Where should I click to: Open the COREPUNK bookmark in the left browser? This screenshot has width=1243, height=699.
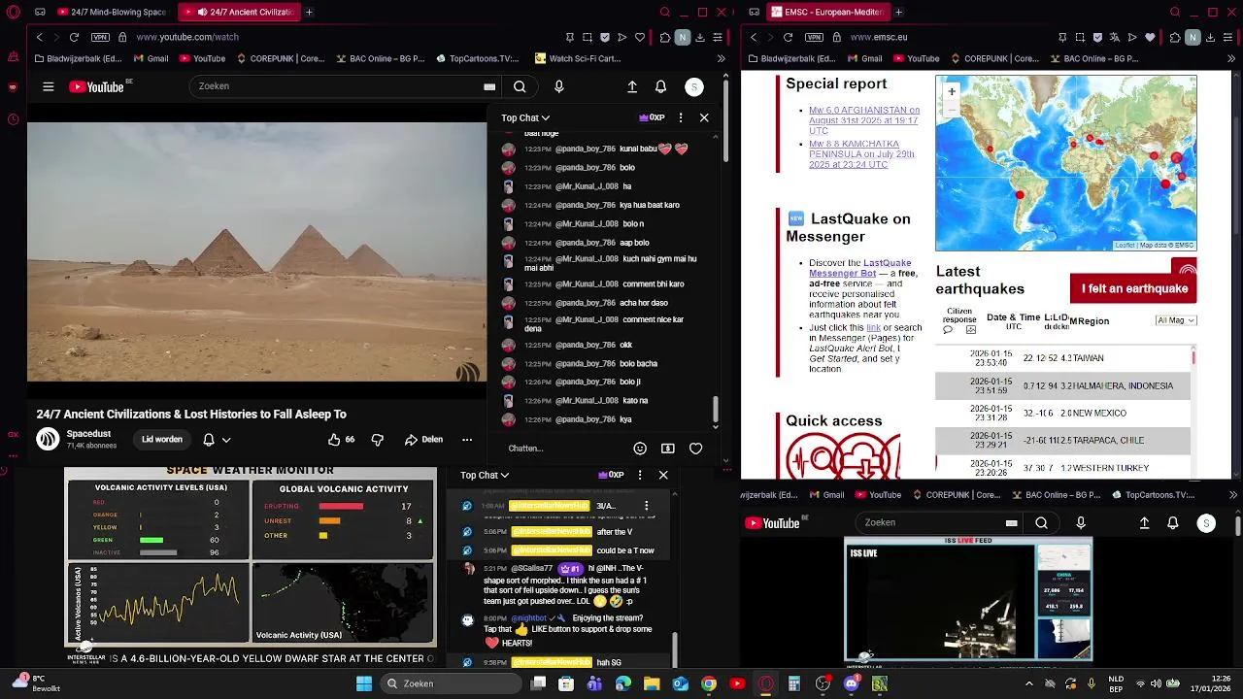(280, 58)
